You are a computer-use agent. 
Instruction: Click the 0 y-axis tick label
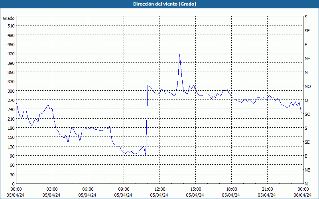(14, 184)
